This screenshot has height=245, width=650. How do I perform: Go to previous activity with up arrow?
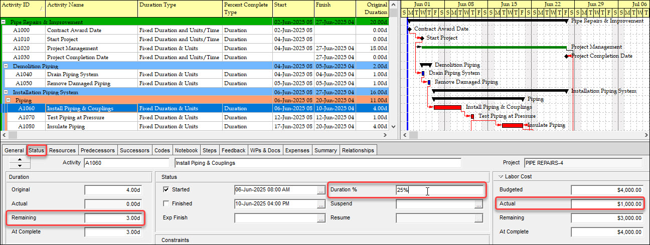point(20,159)
